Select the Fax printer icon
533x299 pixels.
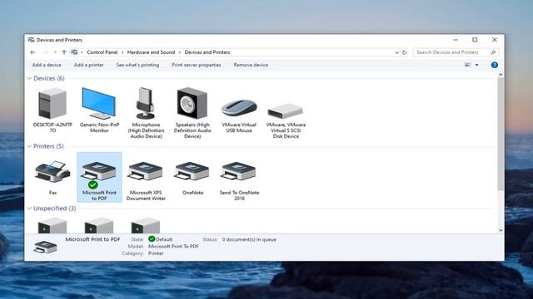[52, 172]
